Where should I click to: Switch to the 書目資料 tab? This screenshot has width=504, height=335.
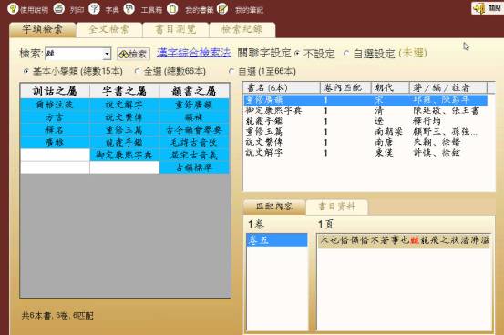point(336,207)
